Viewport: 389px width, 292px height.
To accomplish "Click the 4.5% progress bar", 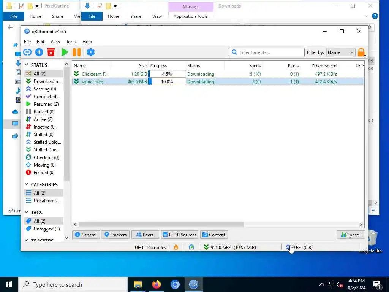I will 167,74.
